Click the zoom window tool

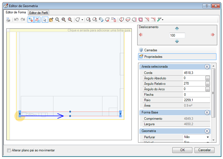pos(64,20)
